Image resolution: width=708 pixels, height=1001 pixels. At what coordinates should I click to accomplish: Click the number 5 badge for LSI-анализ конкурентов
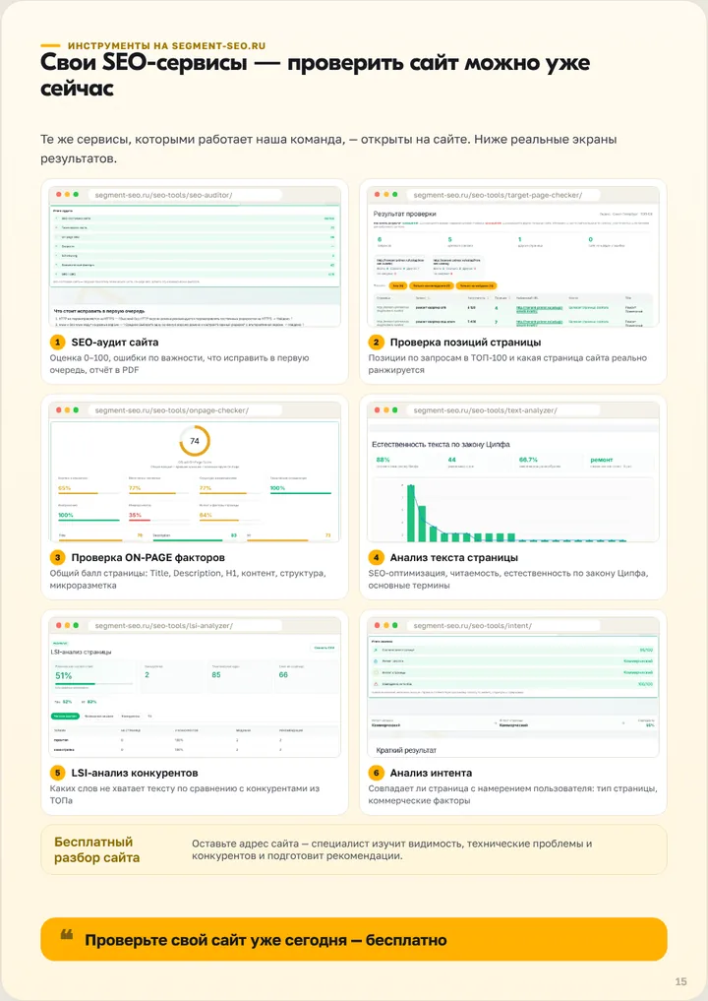click(57, 773)
